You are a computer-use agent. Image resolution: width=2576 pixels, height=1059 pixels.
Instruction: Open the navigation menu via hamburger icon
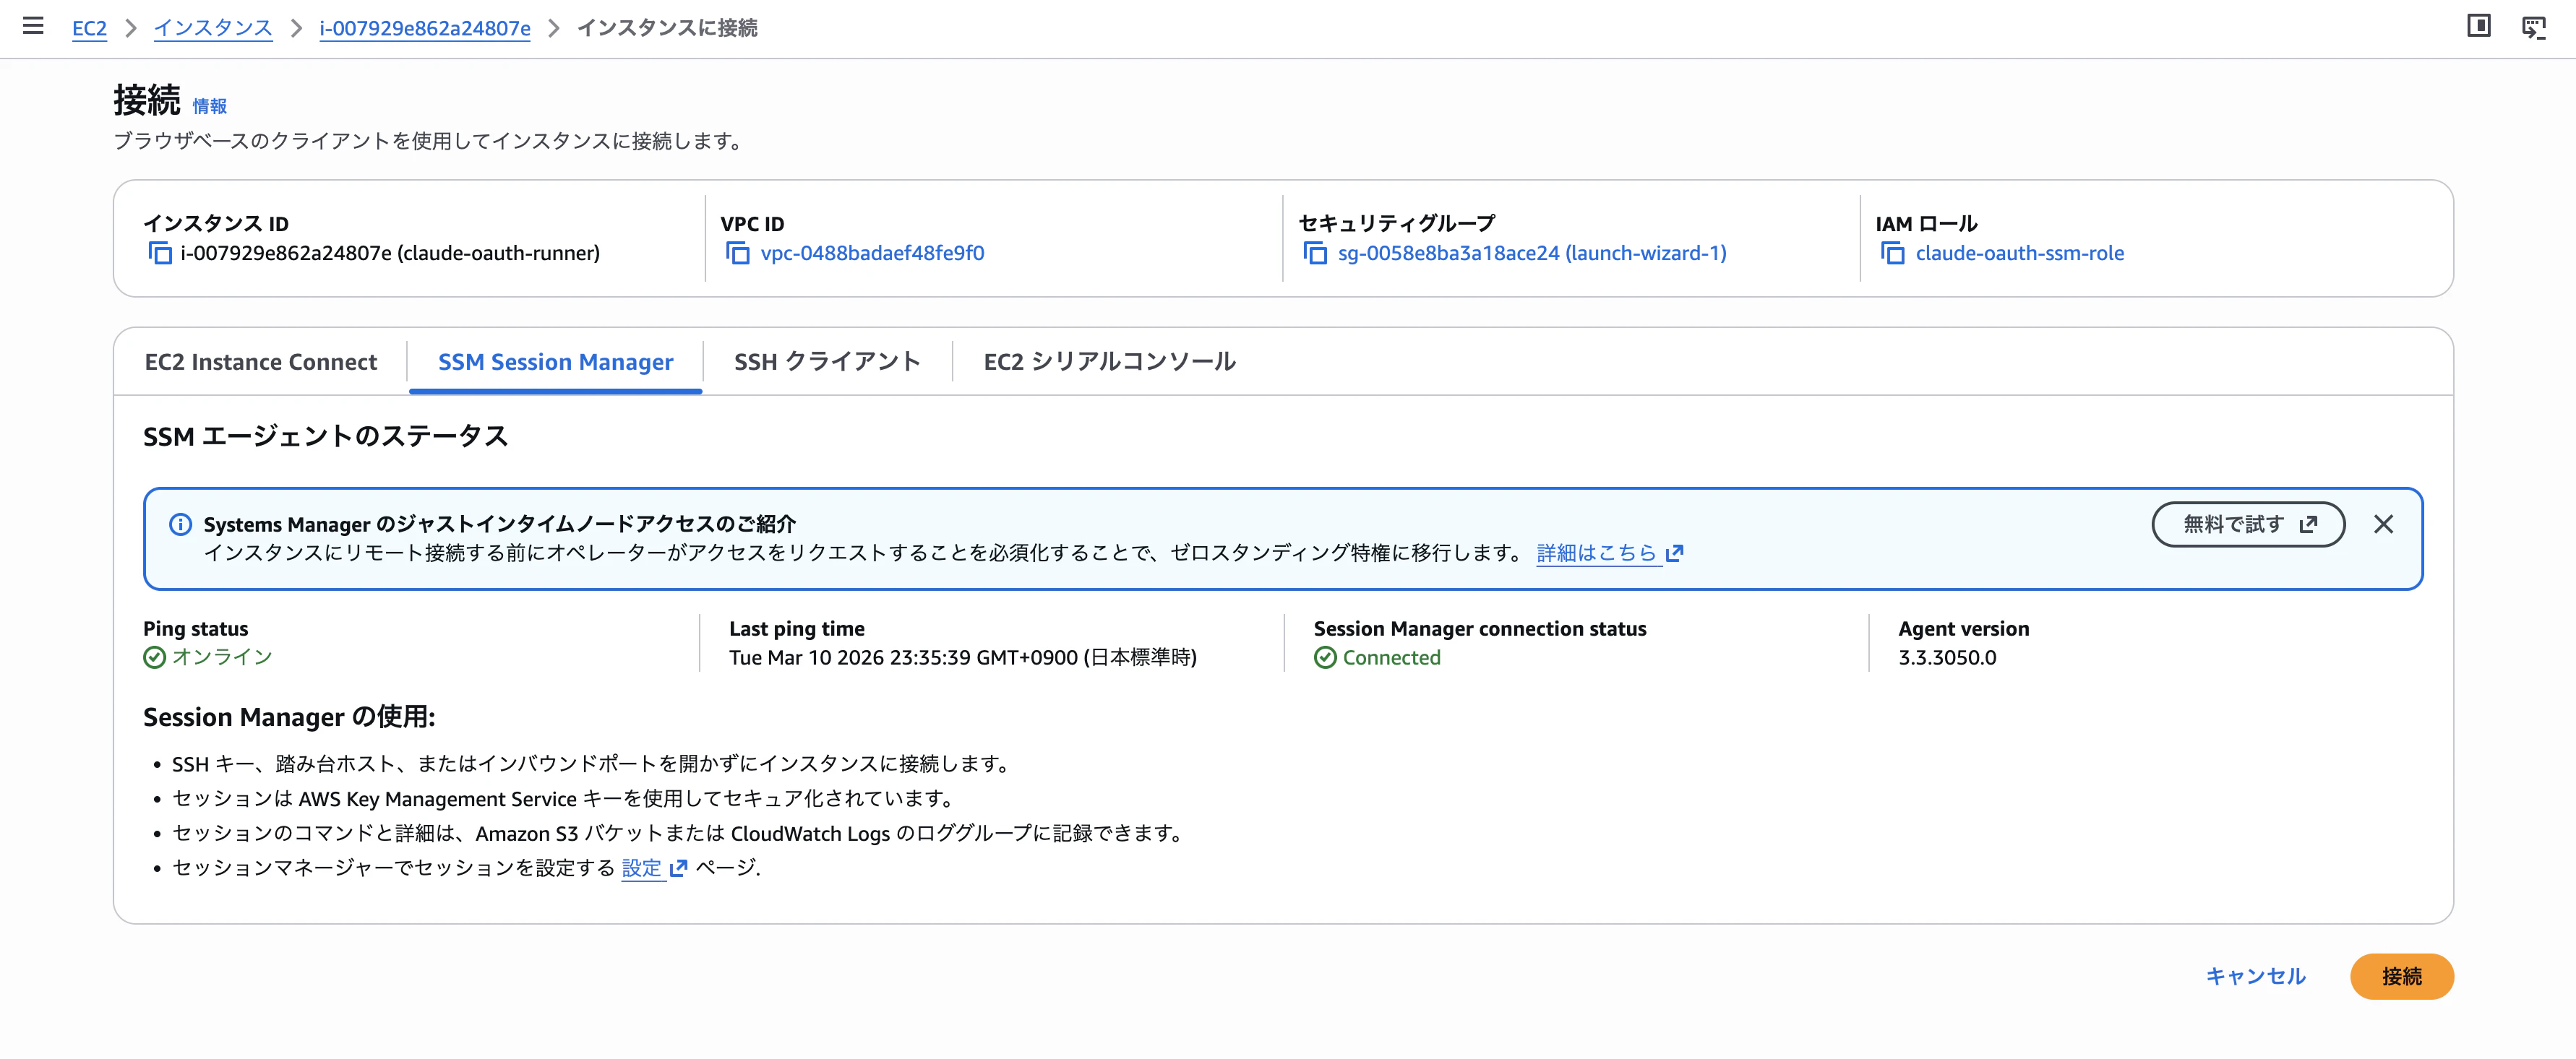(x=33, y=27)
